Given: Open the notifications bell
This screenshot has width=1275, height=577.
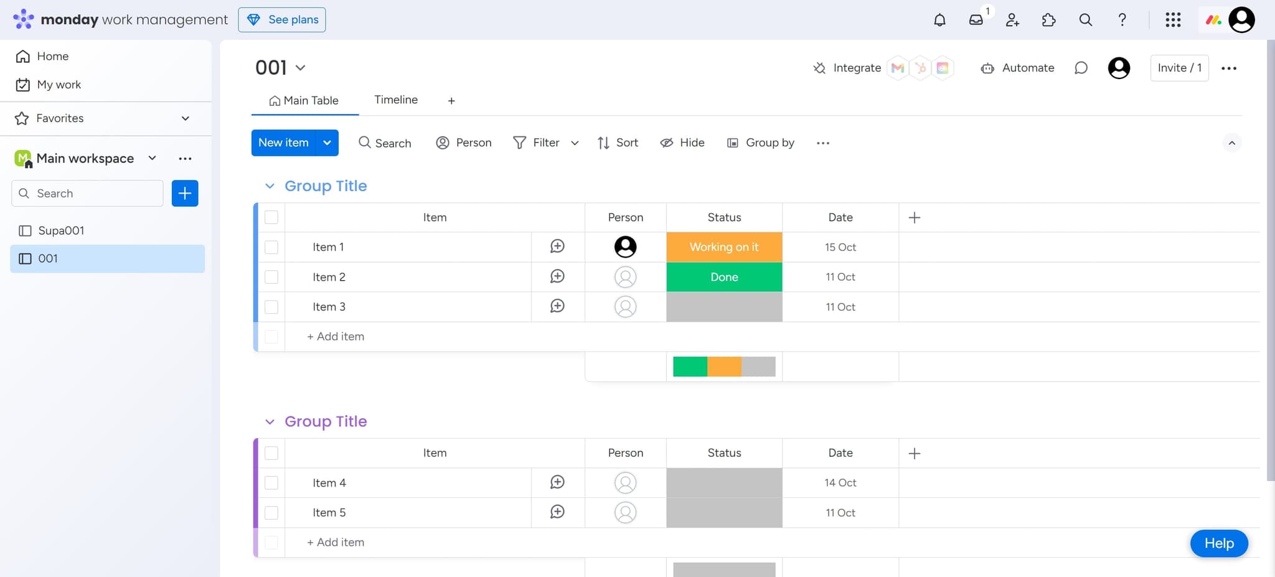Looking at the screenshot, I should coord(939,19).
